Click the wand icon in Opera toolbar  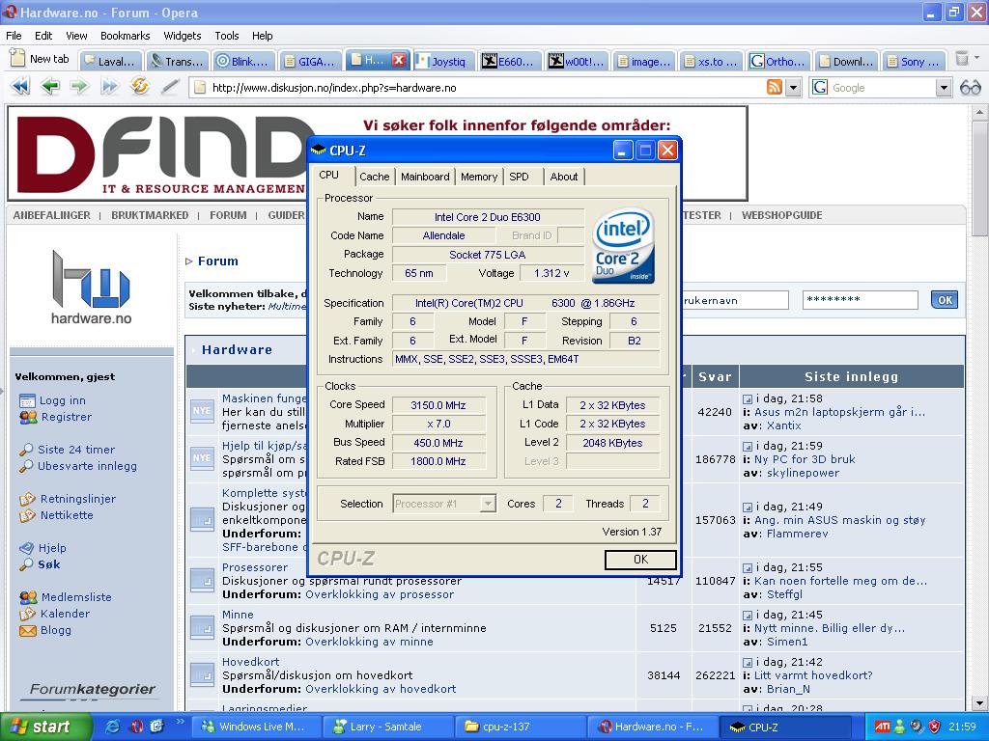click(x=169, y=86)
